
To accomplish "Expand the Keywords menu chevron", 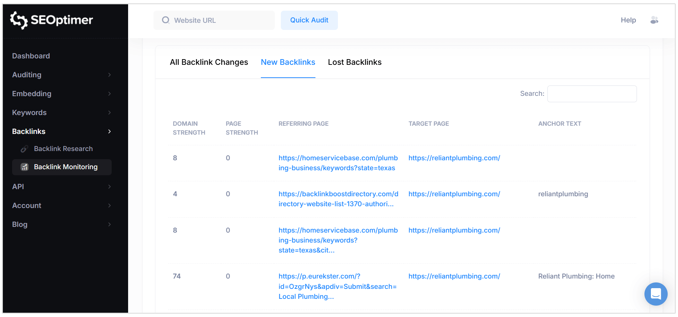I will [x=109, y=113].
